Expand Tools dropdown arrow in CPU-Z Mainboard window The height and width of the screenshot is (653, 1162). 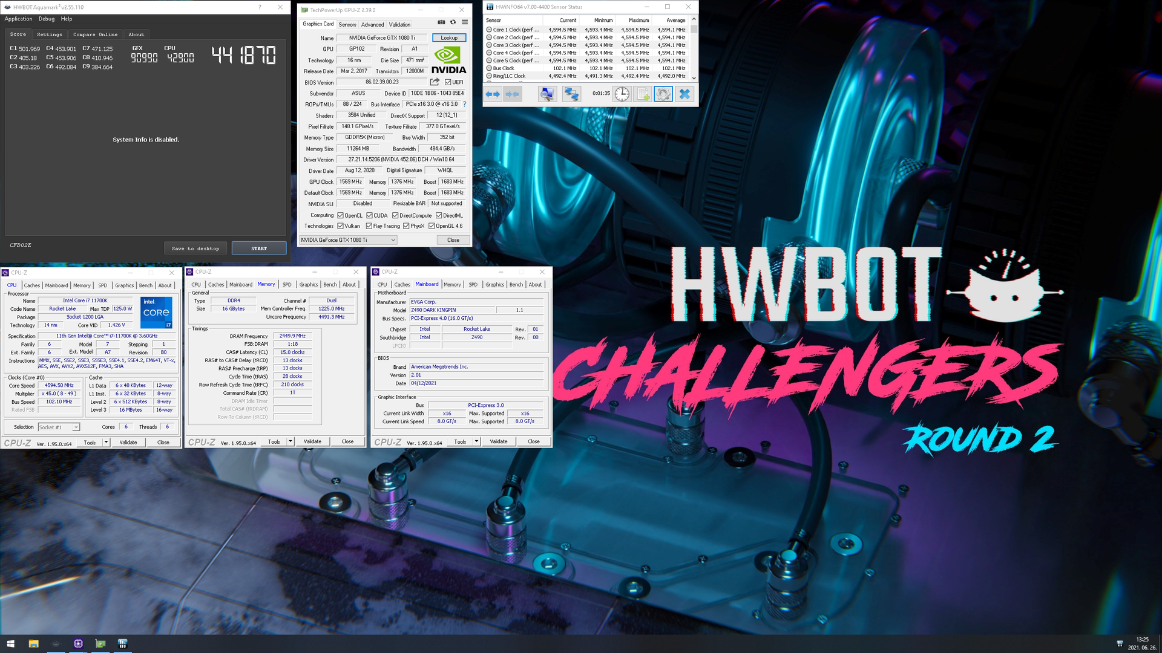[476, 442]
